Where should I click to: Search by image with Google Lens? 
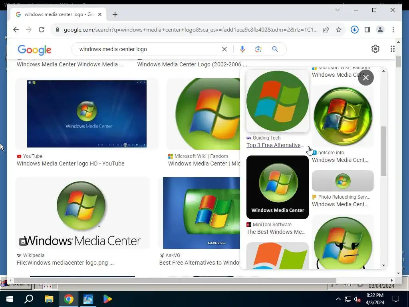(258, 49)
